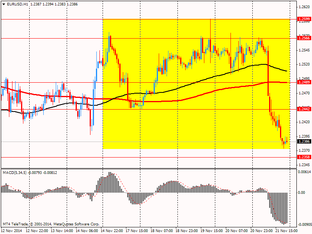Click the 14 Nov 22:00 time label
This screenshot has width=312, height=234.
click(x=112, y=230)
